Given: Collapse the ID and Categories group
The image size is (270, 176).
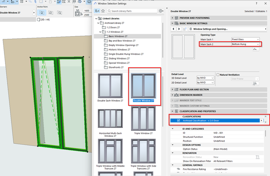Looking at the screenshot, I should [172, 129].
